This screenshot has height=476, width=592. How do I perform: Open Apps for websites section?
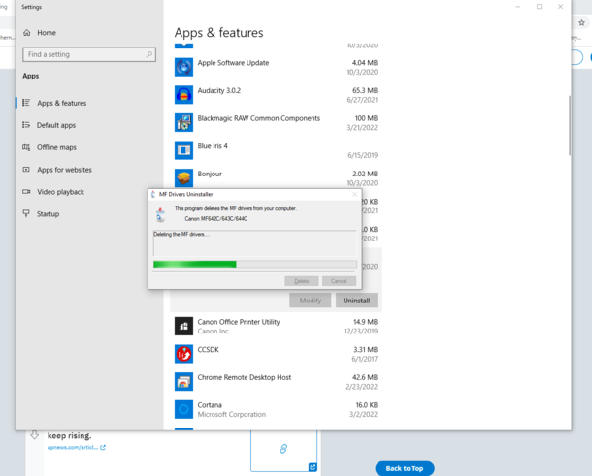point(64,170)
